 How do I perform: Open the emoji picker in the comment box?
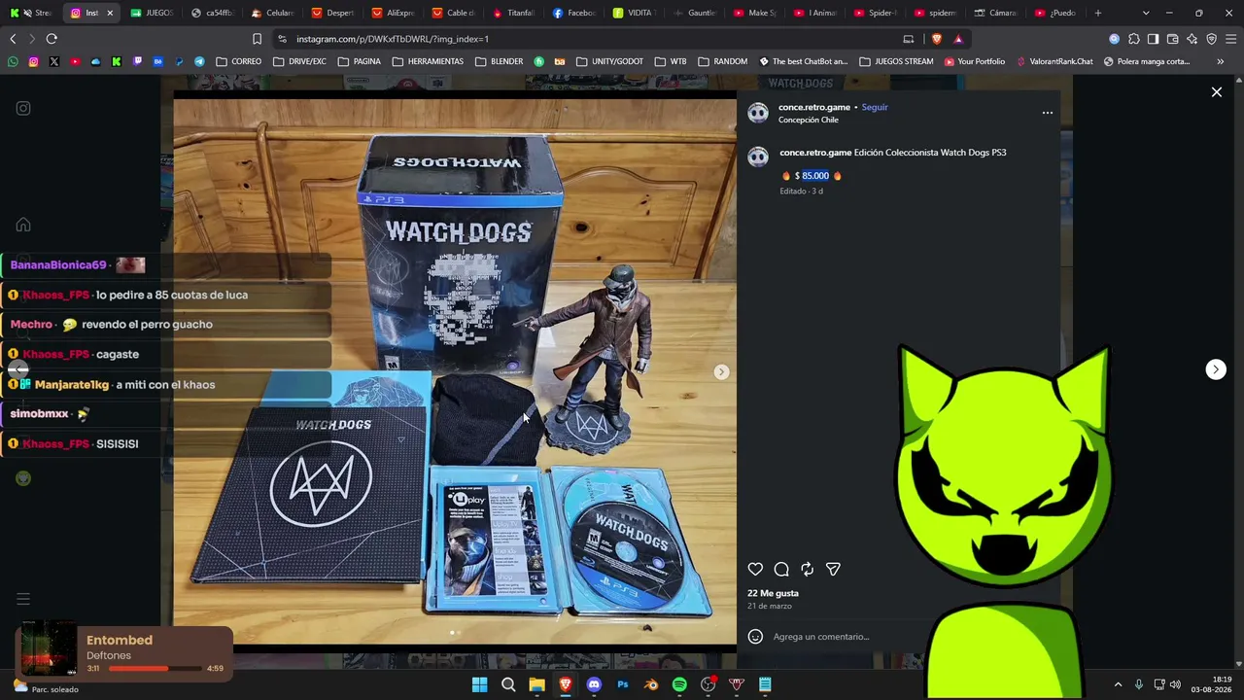click(755, 637)
